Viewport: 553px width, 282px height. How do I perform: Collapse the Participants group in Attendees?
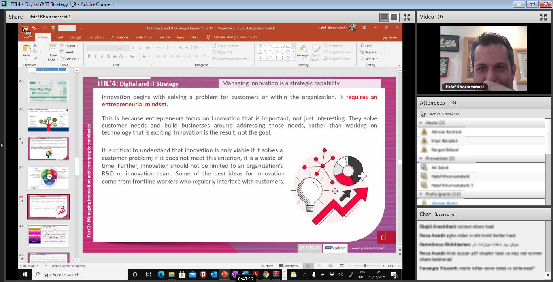[421, 194]
